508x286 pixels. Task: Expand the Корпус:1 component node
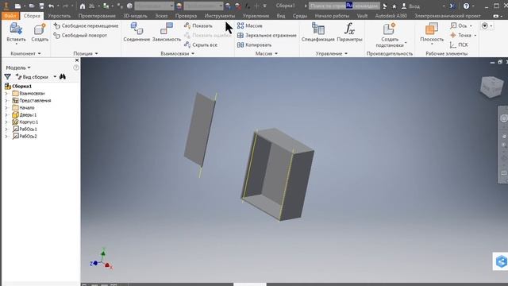coord(6,122)
